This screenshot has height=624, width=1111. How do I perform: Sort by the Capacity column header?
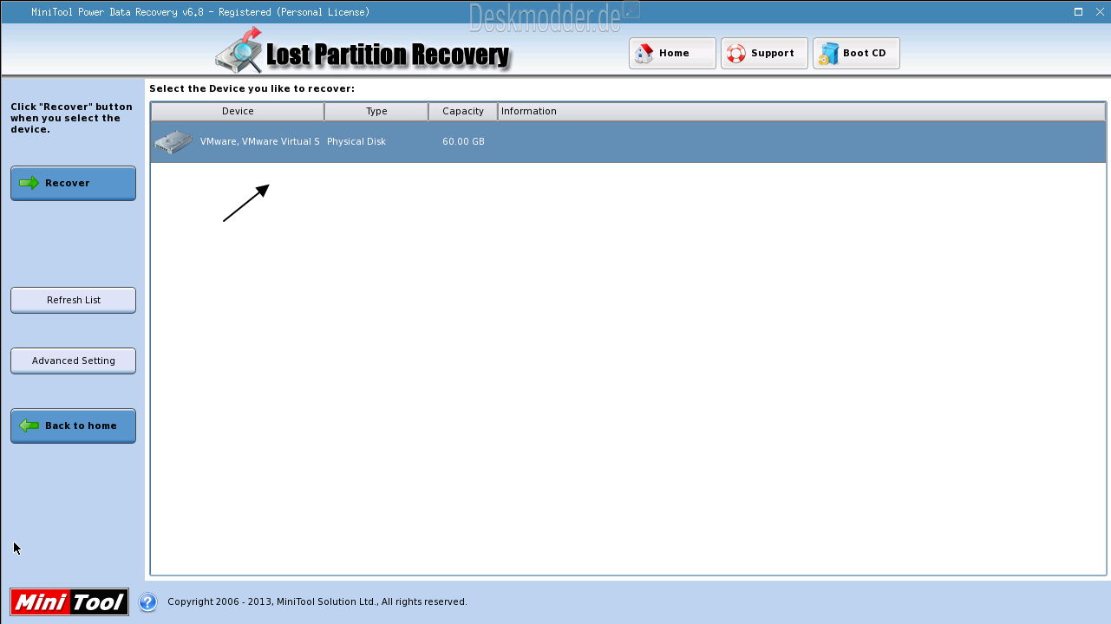click(x=463, y=111)
